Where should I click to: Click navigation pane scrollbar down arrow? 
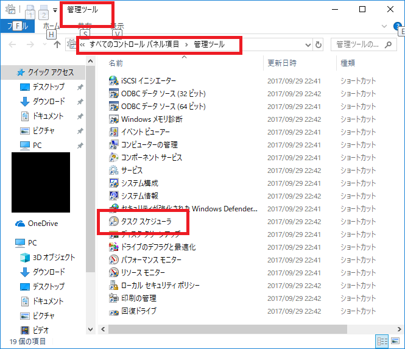(90, 330)
